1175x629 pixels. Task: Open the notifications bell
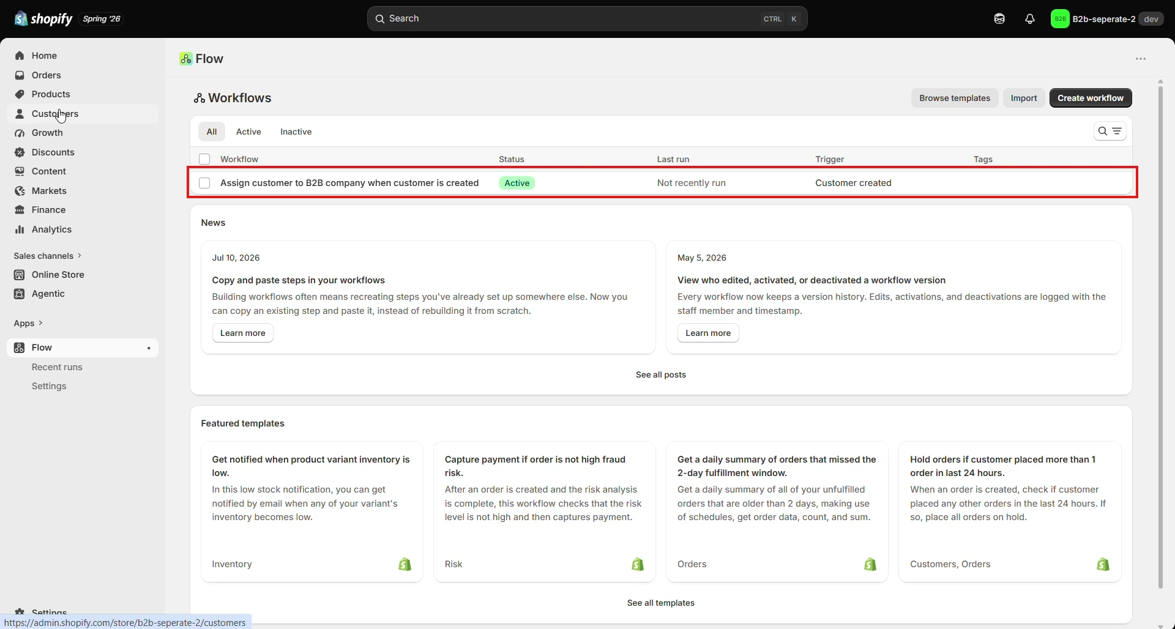[1030, 19]
